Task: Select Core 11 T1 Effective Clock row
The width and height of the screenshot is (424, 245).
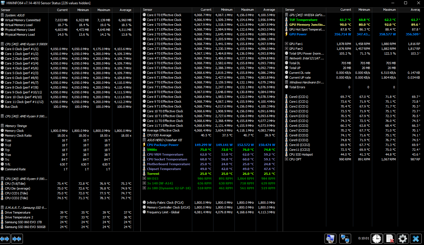Action: [209, 126]
